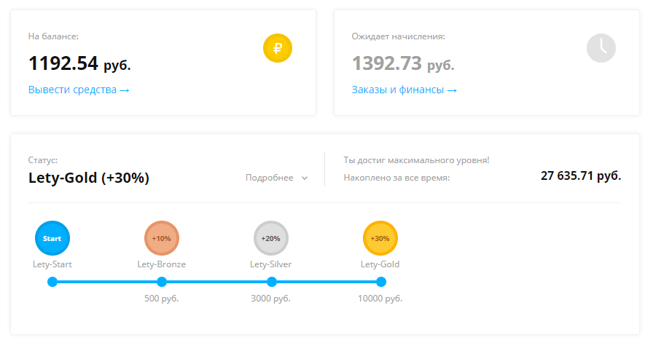The image size is (645, 343).
Task: Open the Вывести средства withdrawal link
Action: (79, 90)
